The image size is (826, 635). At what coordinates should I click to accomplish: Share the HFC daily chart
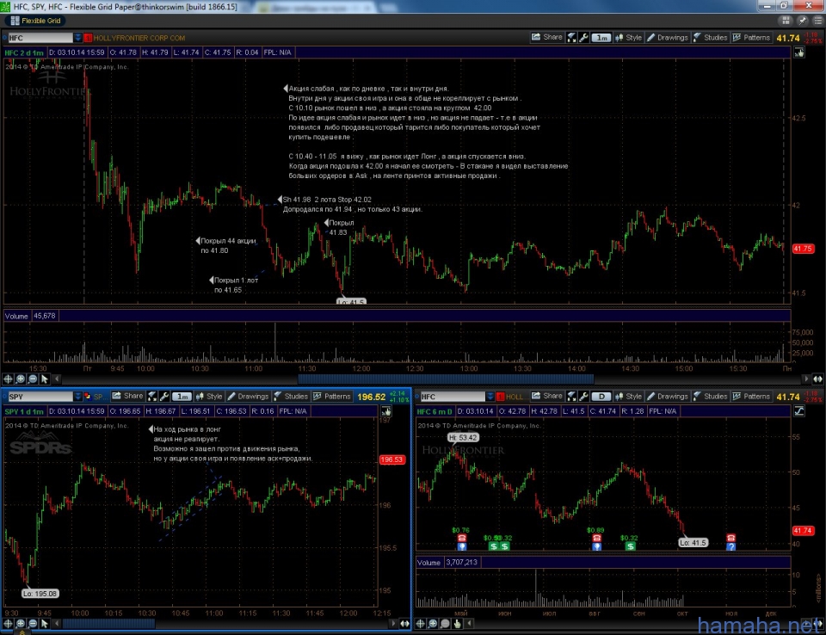[547, 397]
